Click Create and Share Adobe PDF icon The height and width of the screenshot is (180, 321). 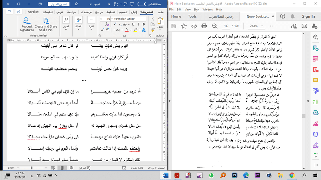point(46,21)
